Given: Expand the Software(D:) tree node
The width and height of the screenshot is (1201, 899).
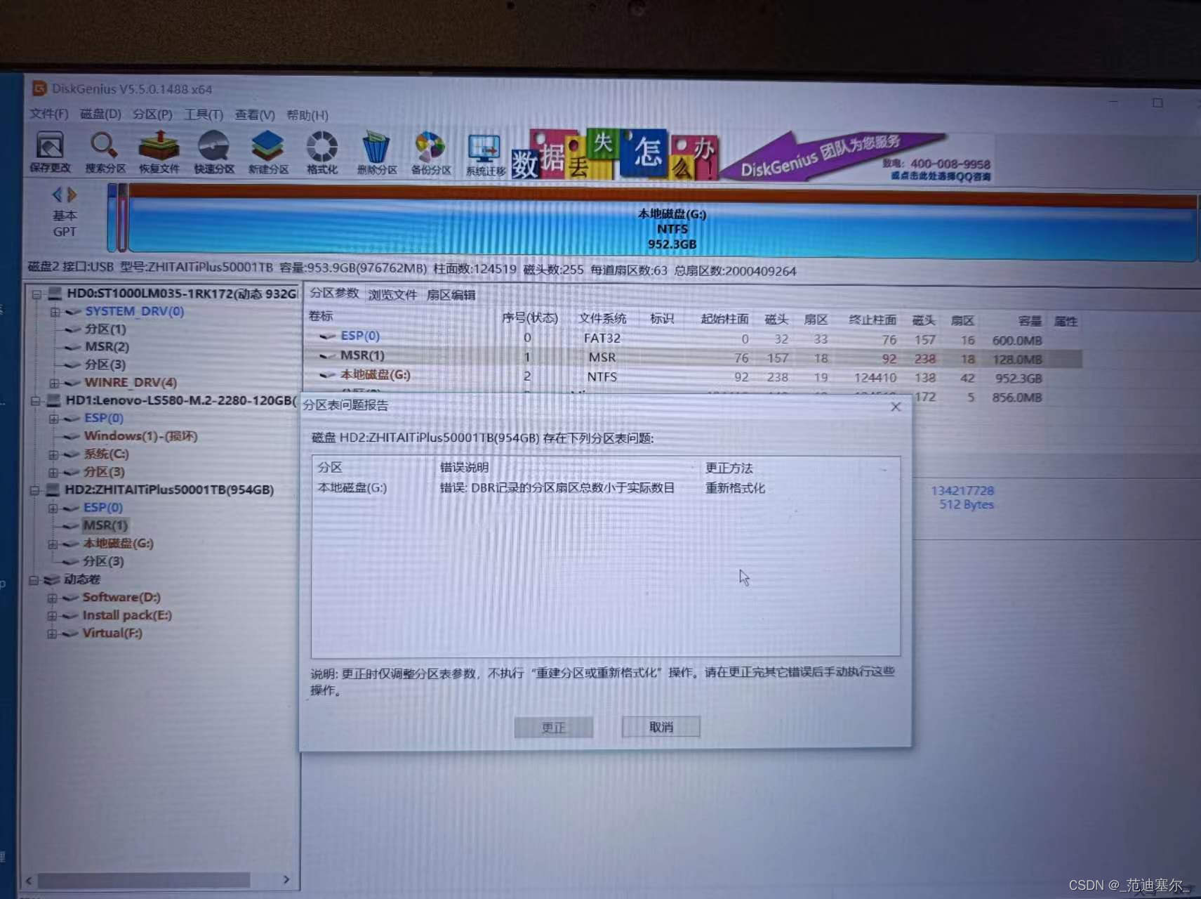Looking at the screenshot, I should tap(52, 598).
